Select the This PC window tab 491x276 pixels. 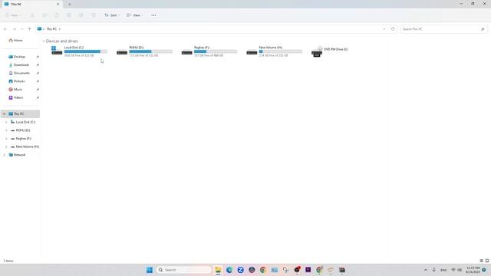point(31,4)
